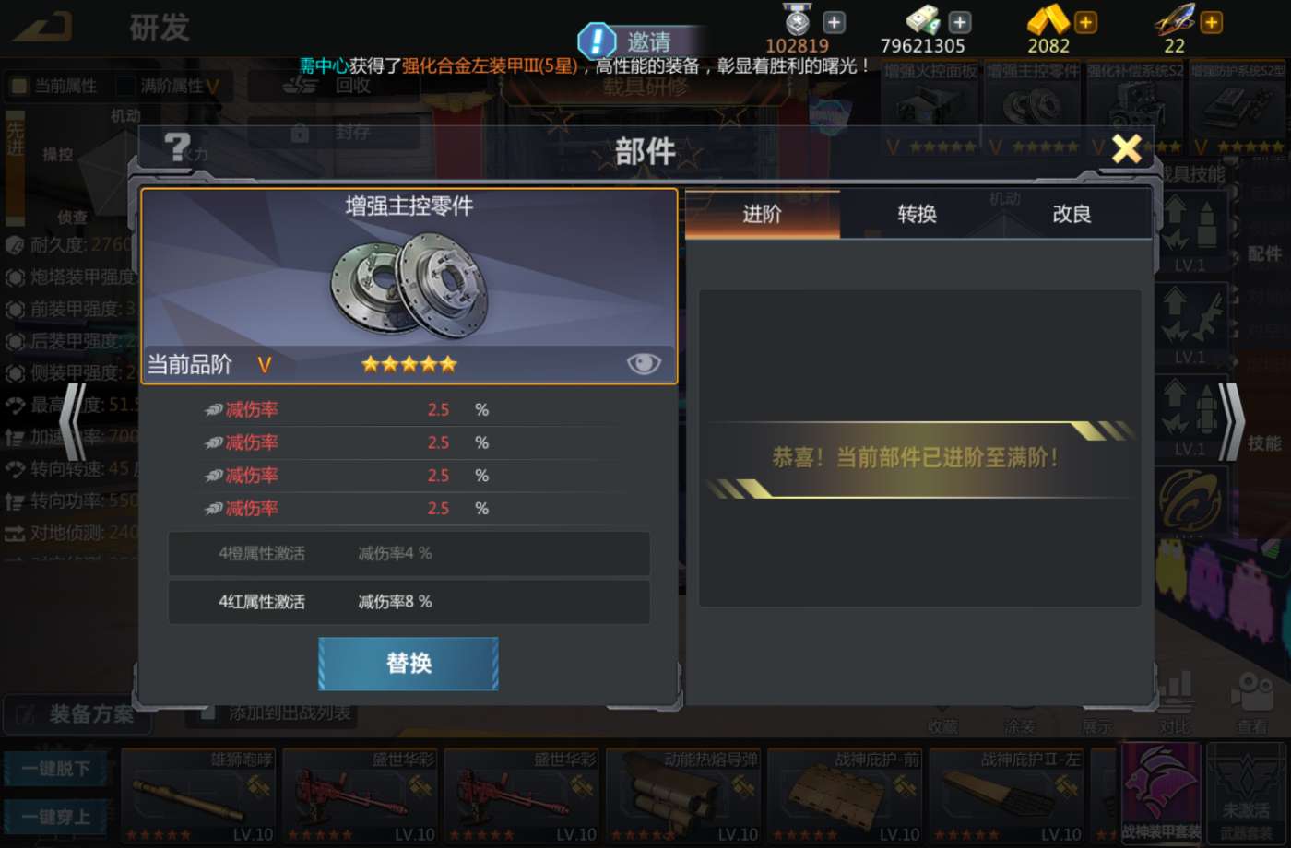This screenshot has width=1291, height=848.
Task: Go to next part with right chevron
Action: (x=1231, y=422)
